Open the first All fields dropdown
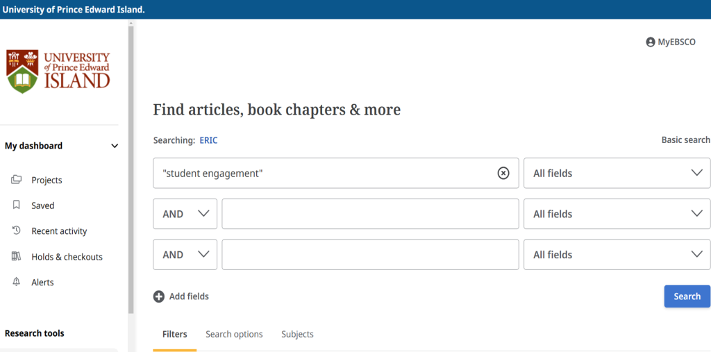Image resolution: width=711 pixels, height=352 pixels. point(617,174)
